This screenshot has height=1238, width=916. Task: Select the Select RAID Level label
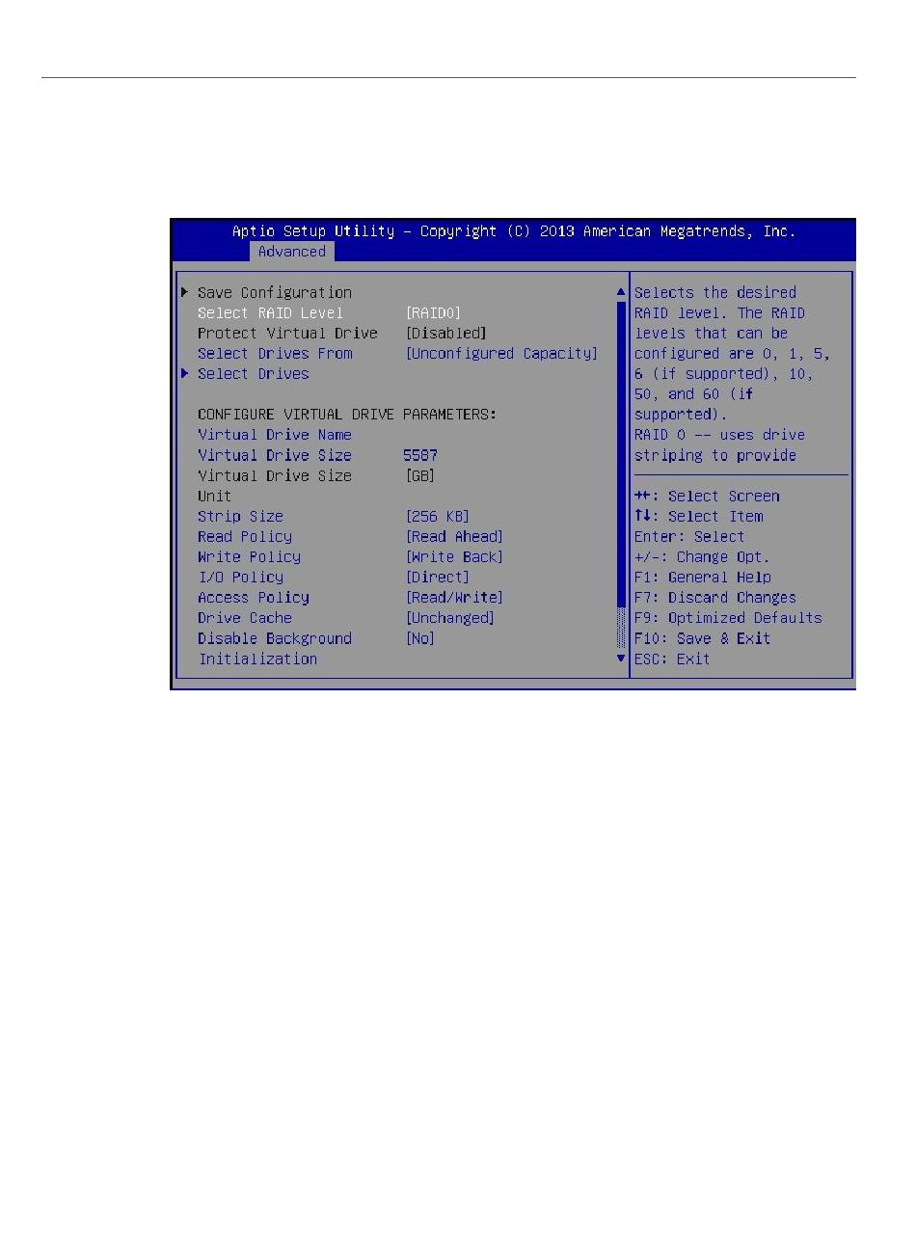[270, 312]
